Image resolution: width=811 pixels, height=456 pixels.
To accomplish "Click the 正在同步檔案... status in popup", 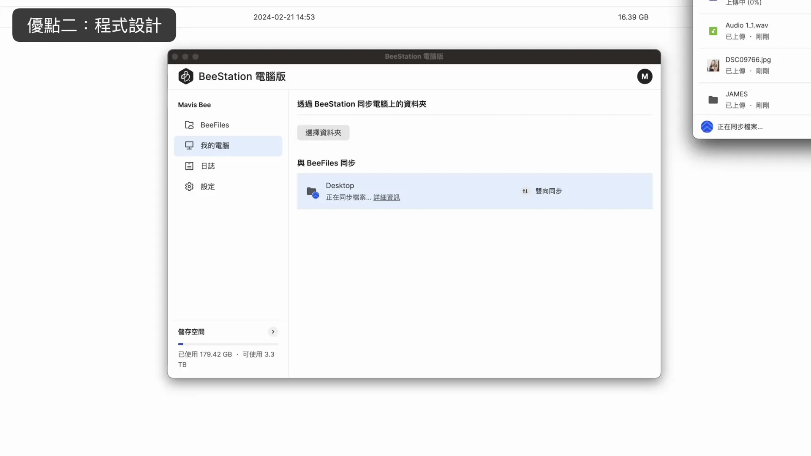I will 740,127.
